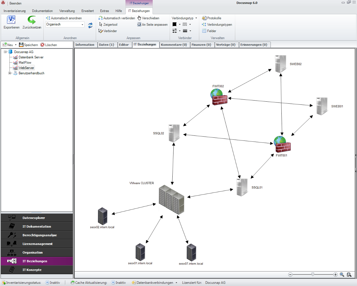Screen dimensions: 357x286
Task: Open the Inventarisierung menu
Action: [15, 11]
